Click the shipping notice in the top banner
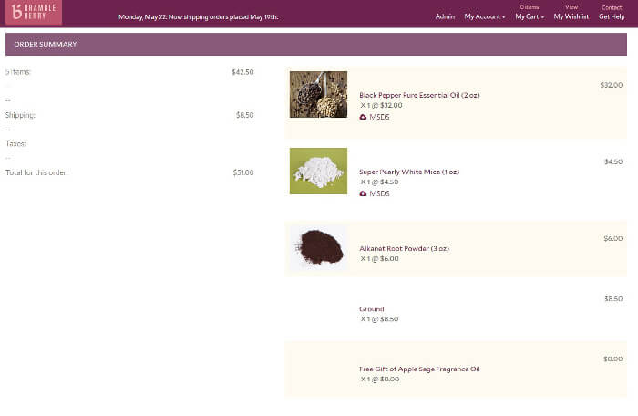The height and width of the screenshot is (416, 638). point(198,16)
